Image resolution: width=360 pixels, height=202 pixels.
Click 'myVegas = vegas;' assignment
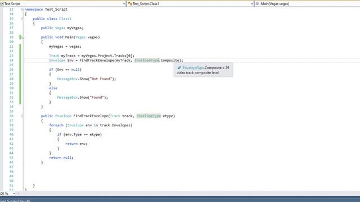click(x=65, y=47)
